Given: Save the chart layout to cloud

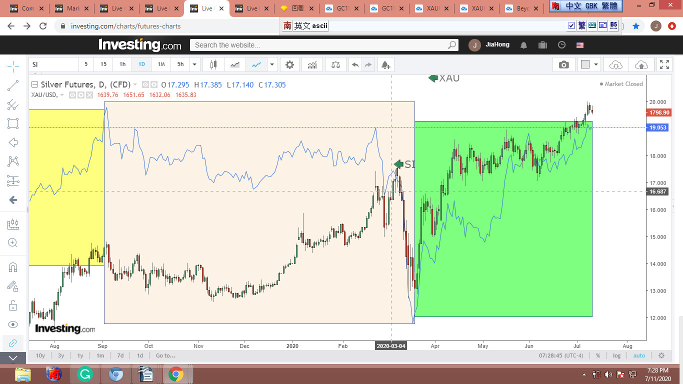Looking at the screenshot, I should click(640, 64).
